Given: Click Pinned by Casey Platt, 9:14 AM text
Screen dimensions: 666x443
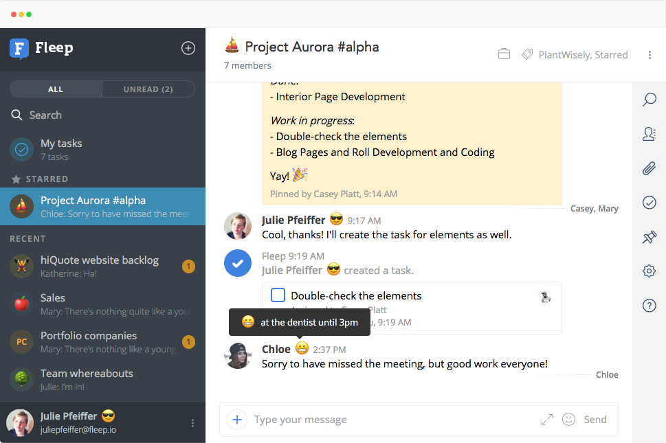Looking at the screenshot, I should pyautogui.click(x=333, y=194).
